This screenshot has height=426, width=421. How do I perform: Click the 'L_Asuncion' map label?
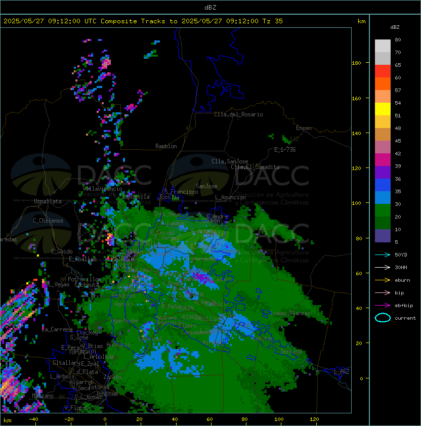[230, 197]
